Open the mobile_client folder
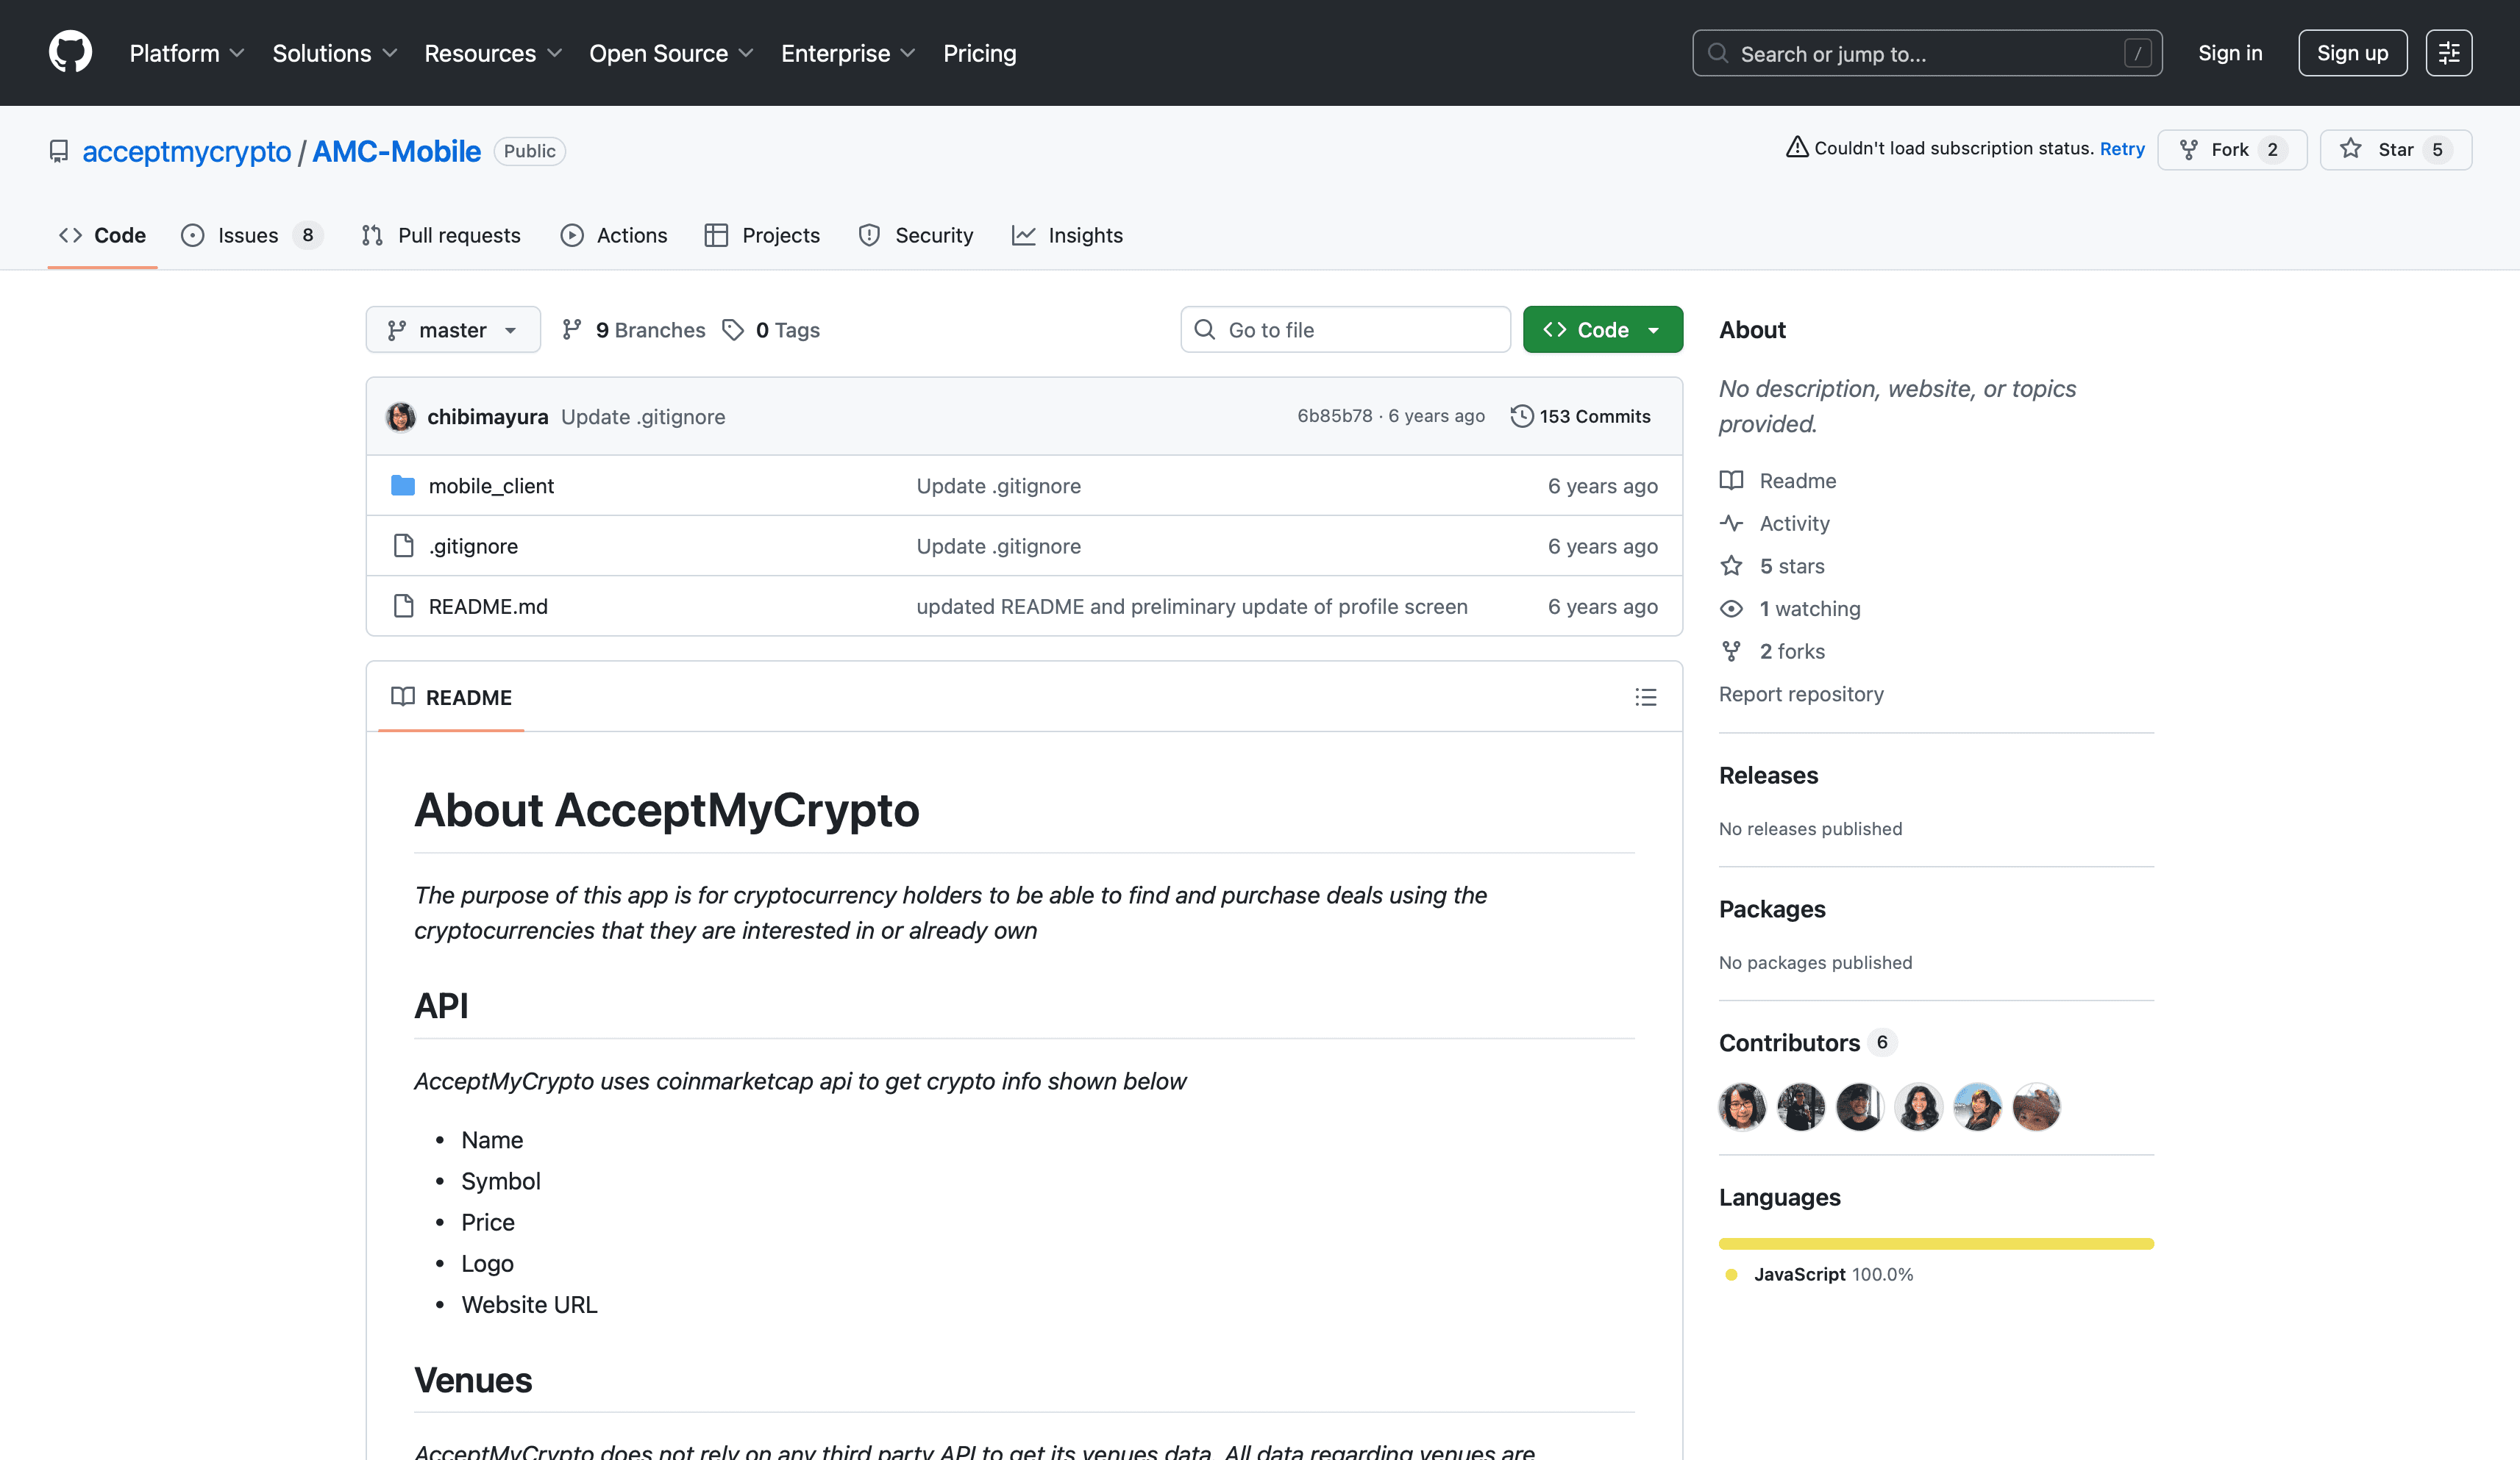2520x1460 pixels. point(491,486)
